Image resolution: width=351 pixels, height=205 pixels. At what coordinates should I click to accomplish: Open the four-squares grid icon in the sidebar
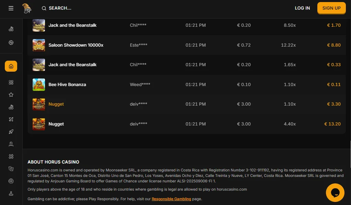pyautogui.click(x=11, y=82)
